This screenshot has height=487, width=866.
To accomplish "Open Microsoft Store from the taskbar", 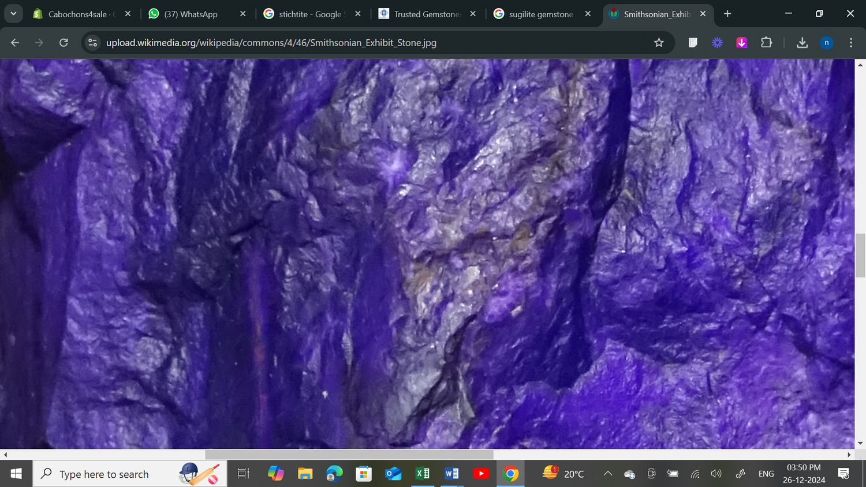I will click(364, 474).
